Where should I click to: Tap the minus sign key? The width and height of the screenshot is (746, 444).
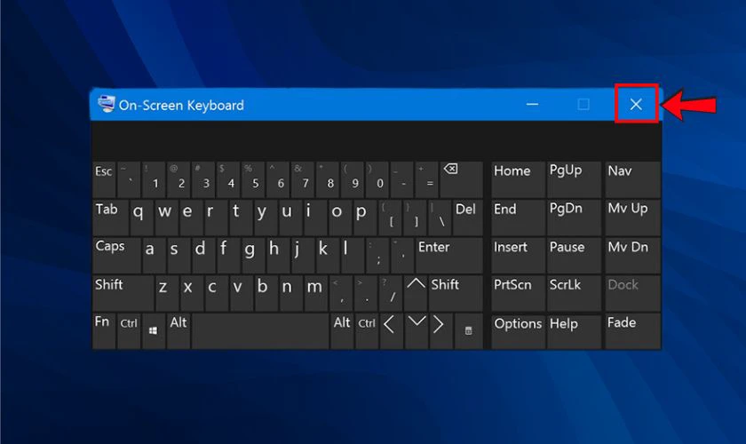[401, 179]
